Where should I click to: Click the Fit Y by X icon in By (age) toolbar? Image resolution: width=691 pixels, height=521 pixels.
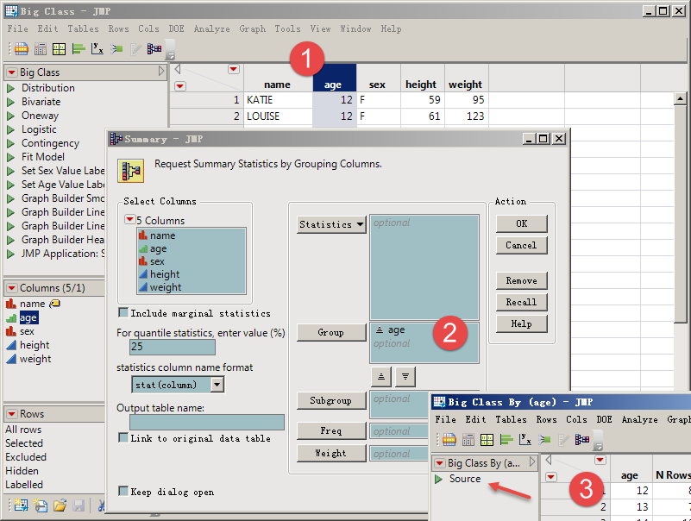point(525,439)
